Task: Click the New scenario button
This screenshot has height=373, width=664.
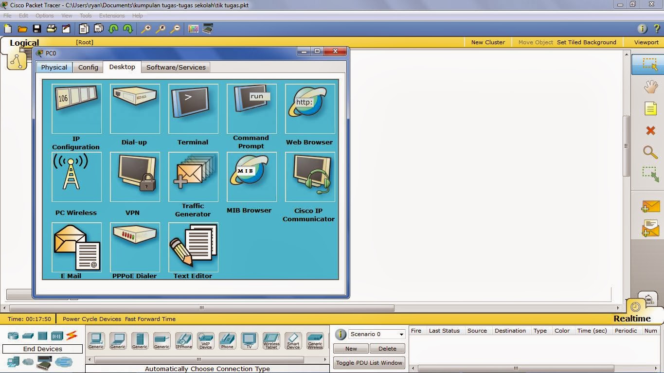Action: point(351,349)
